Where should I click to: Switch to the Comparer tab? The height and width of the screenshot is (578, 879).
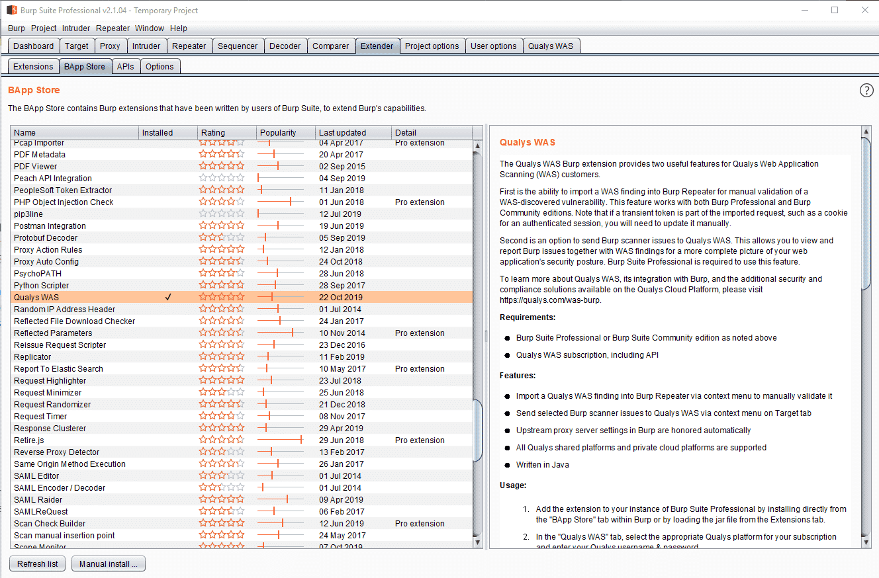coord(331,46)
